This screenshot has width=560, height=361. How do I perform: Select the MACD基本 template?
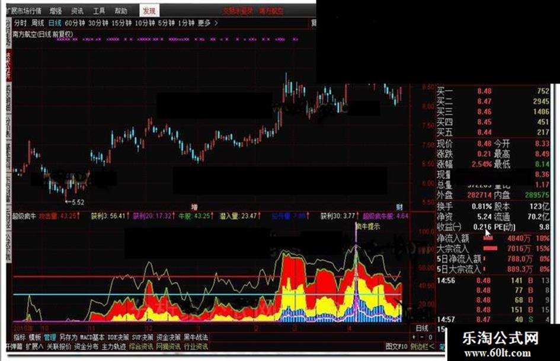point(92,337)
